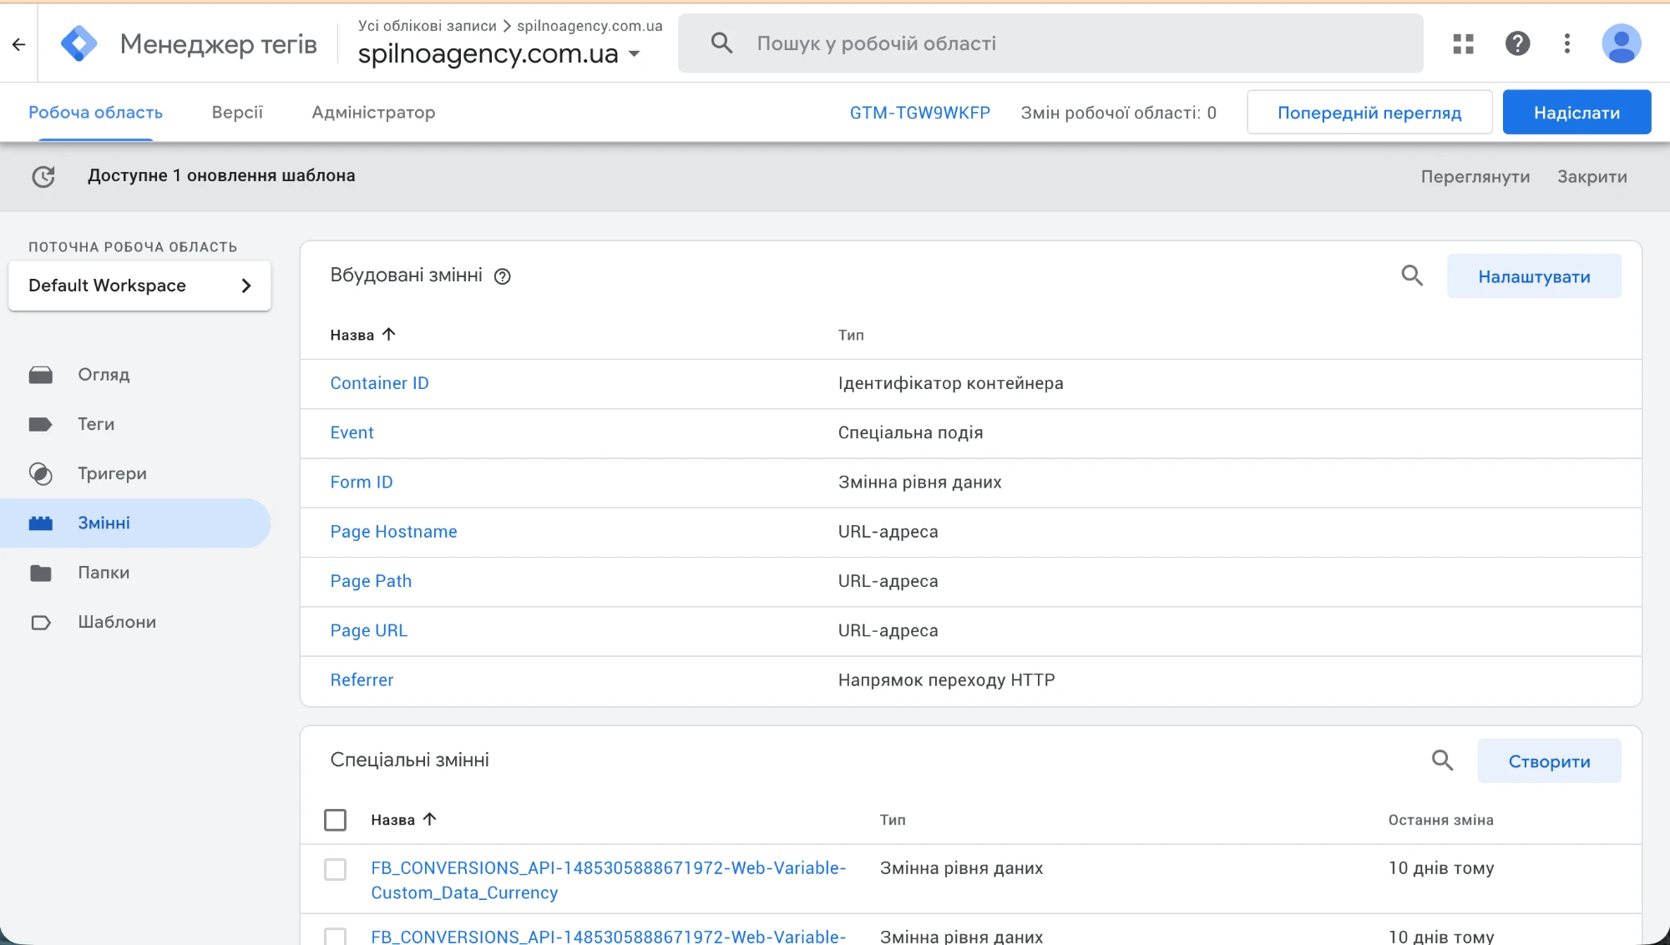Screen dimensions: 1670x945
Task: Click Змін робочої області: 0 text
Action: point(1118,113)
